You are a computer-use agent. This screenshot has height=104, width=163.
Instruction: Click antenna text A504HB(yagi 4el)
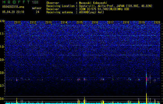(91, 12)
